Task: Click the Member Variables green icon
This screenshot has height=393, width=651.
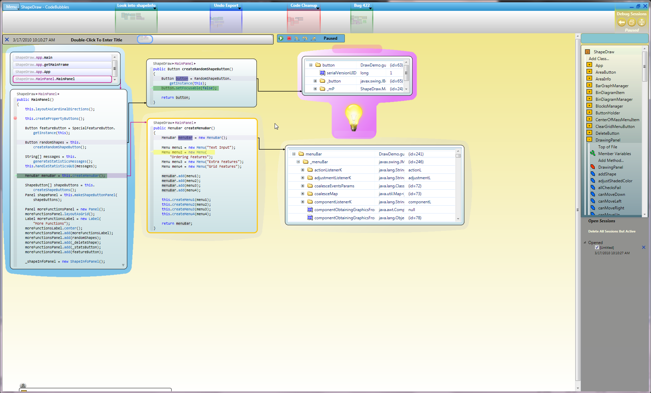Action: click(593, 153)
